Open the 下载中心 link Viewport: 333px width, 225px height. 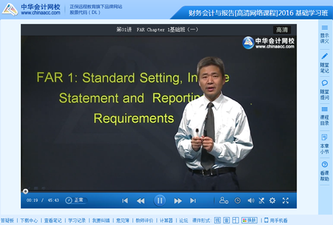(x=29, y=221)
